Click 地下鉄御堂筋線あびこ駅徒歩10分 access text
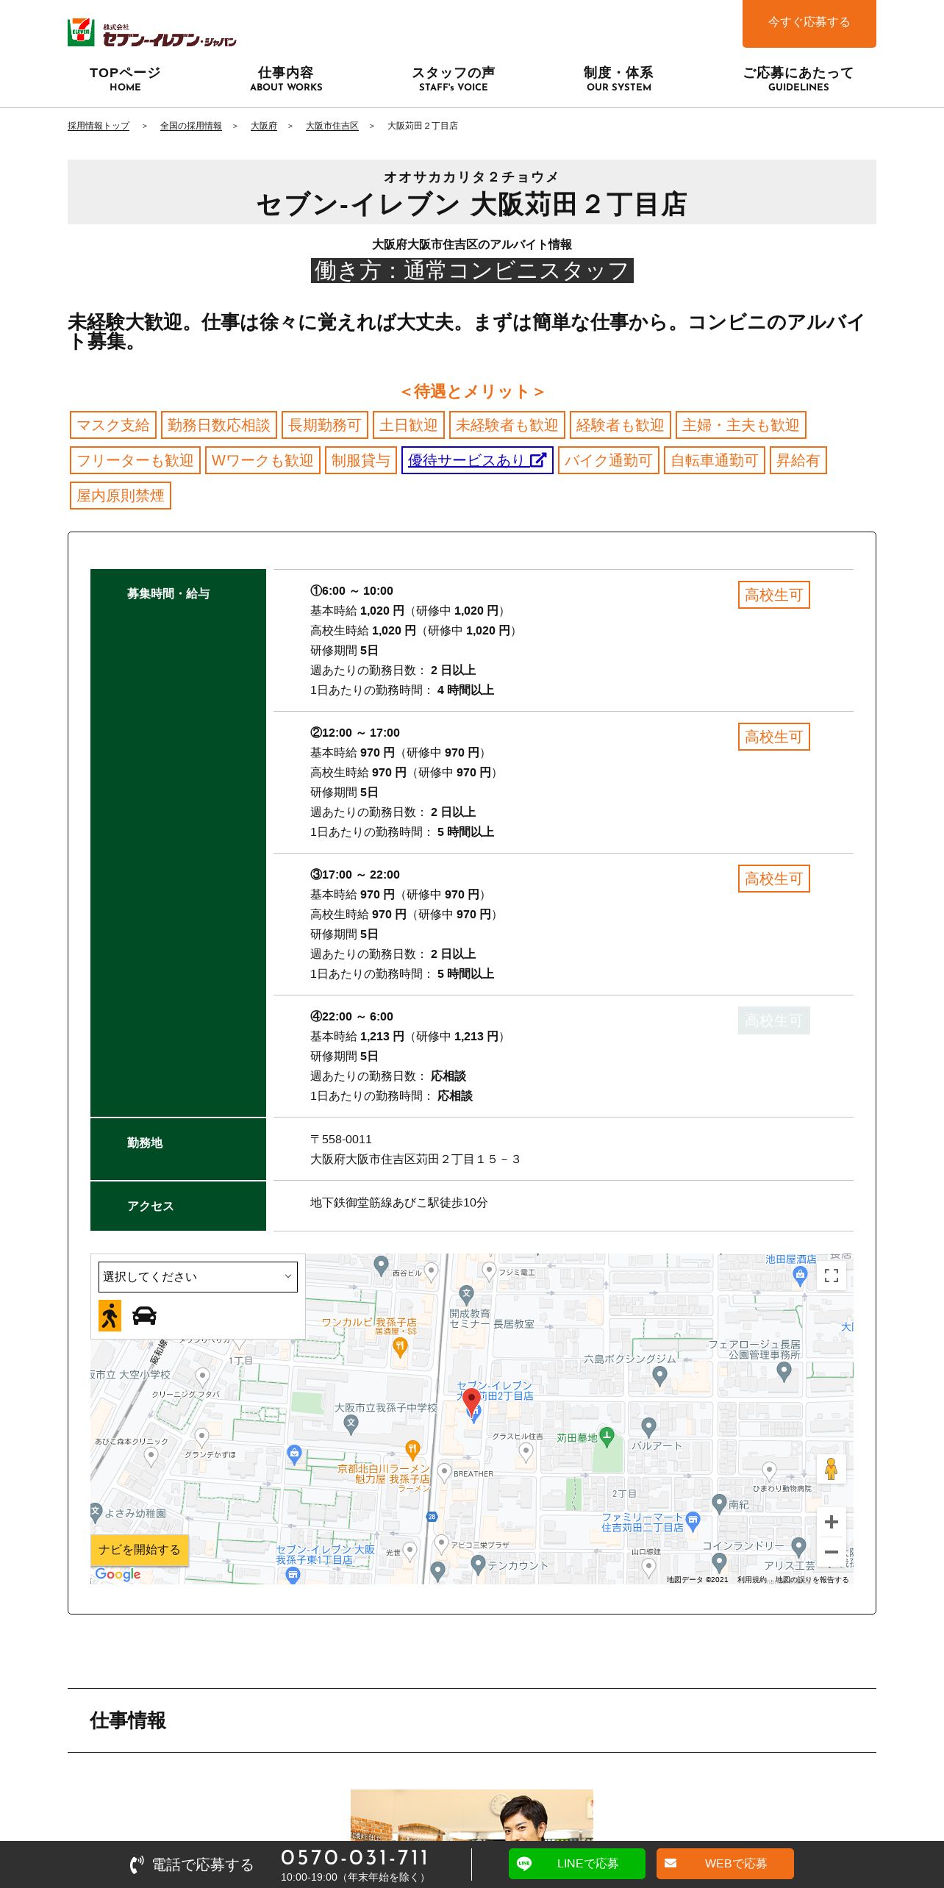944x1888 pixels. click(x=398, y=1202)
